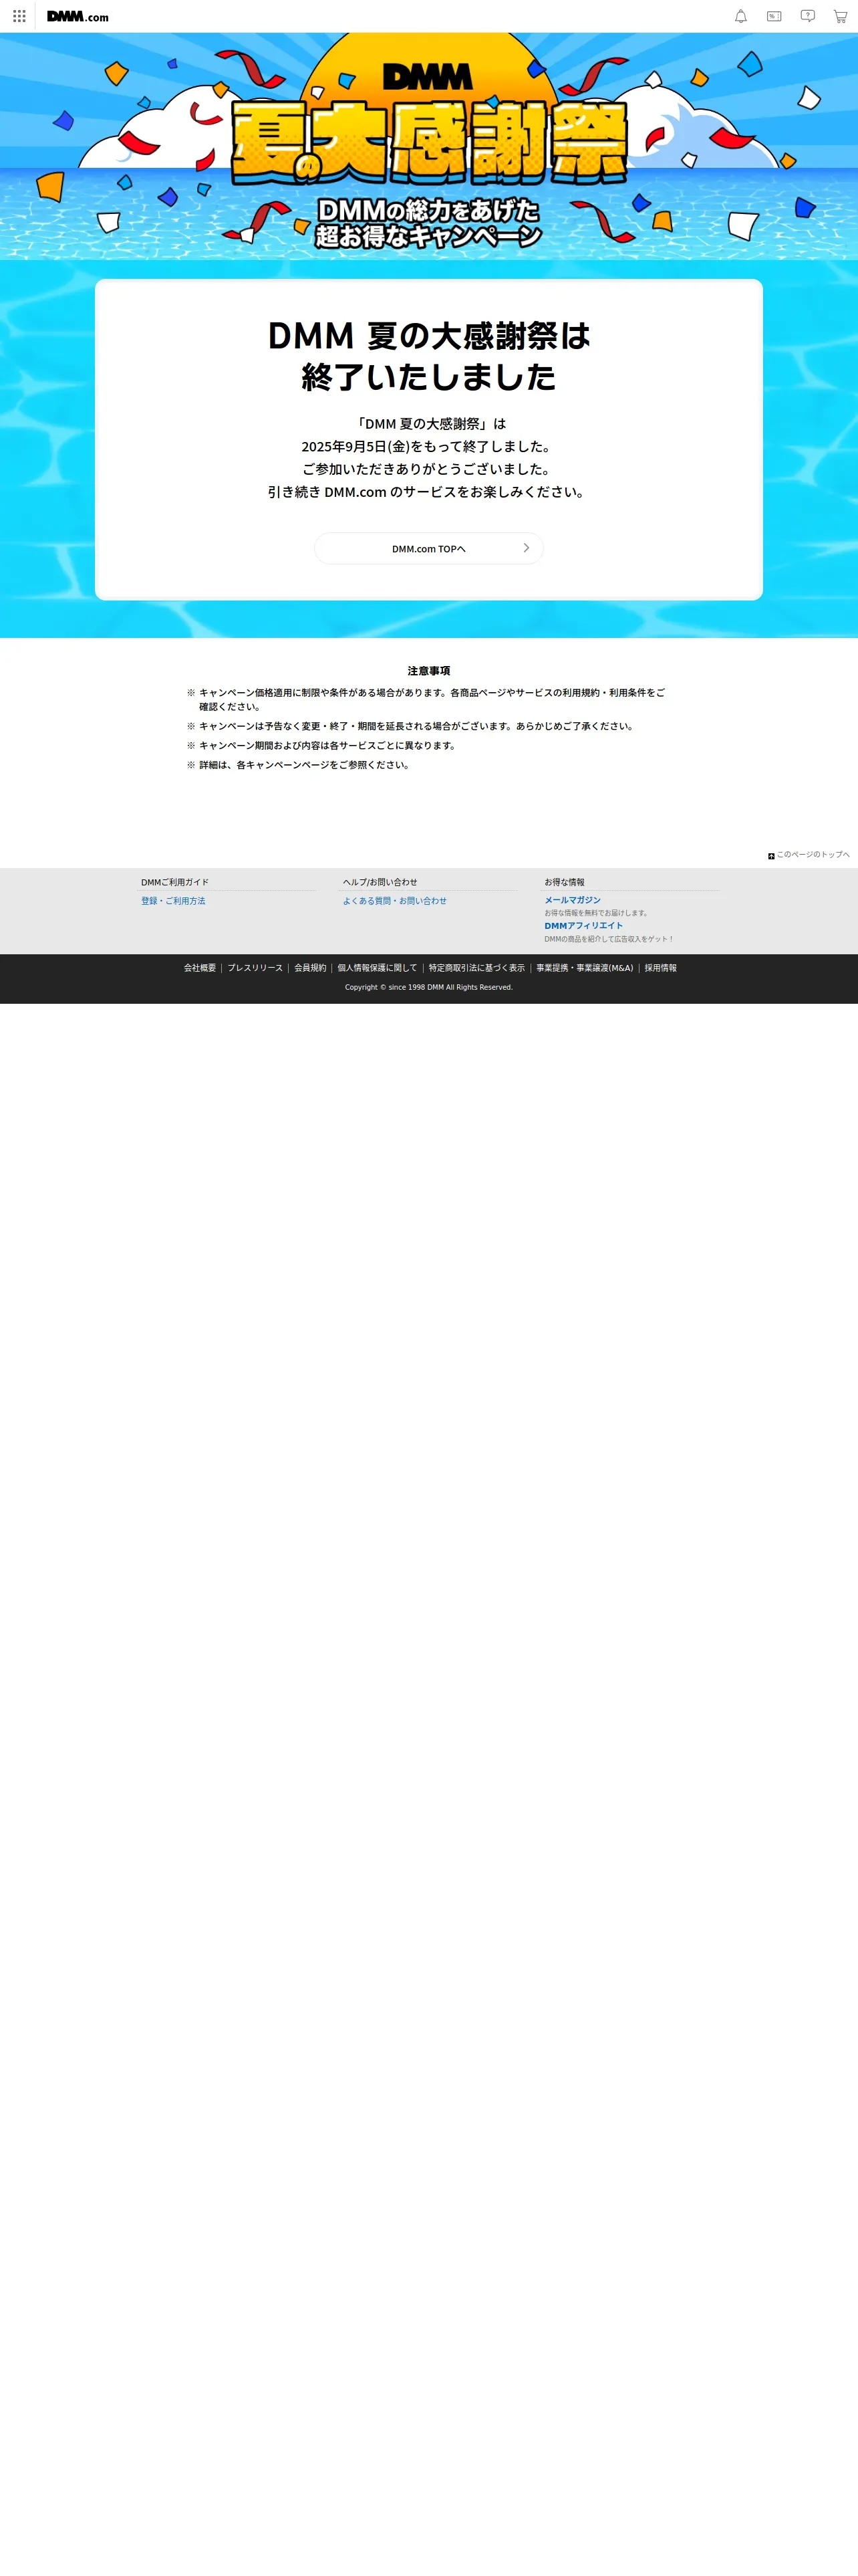Click the 終了いたしました headline
Screen dimensions: 858x2576
[428, 377]
